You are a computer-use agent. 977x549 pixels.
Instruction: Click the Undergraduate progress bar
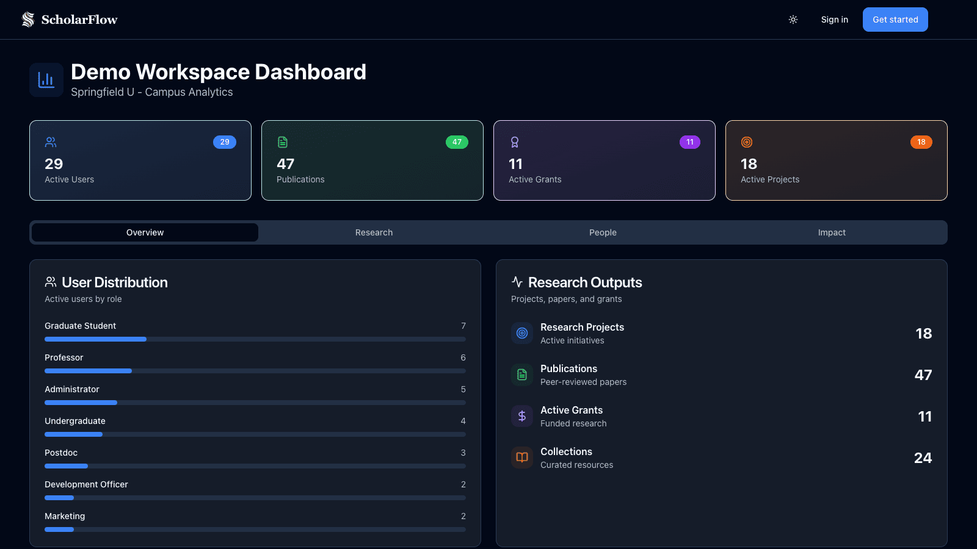[x=255, y=434]
